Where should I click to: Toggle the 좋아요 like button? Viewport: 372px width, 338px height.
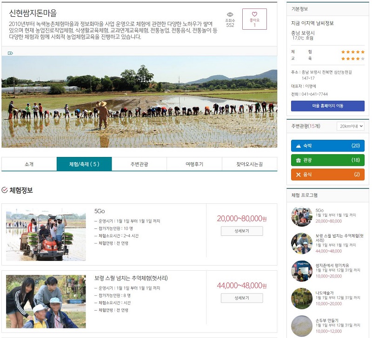(254, 19)
